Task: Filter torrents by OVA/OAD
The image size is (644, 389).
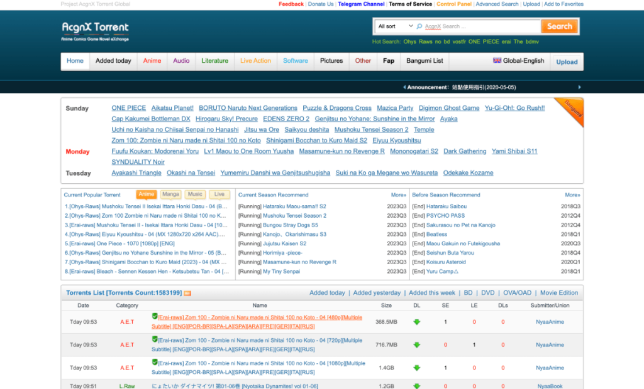Action: [x=517, y=292]
